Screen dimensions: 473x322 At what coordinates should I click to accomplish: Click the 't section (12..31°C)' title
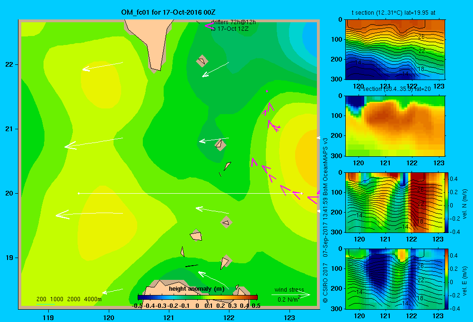pos(394,13)
